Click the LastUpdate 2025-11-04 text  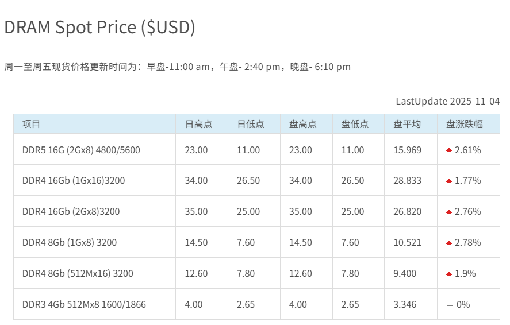447,101
